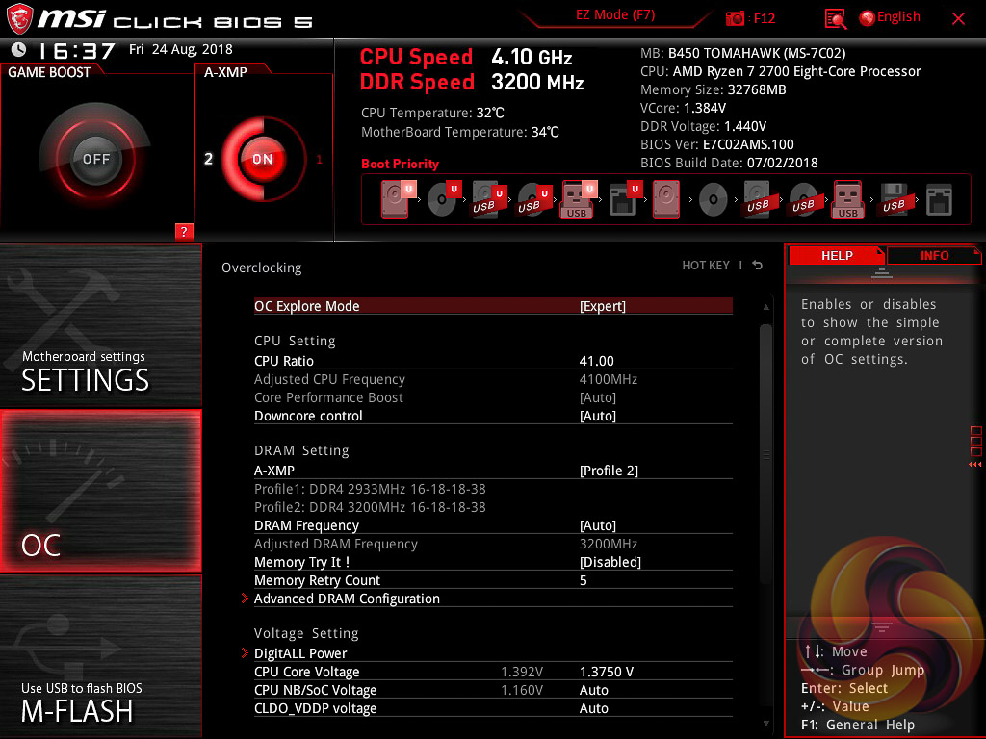Click the clock icon beside the time
Image resolution: width=986 pixels, height=739 pixels.
(x=19, y=49)
